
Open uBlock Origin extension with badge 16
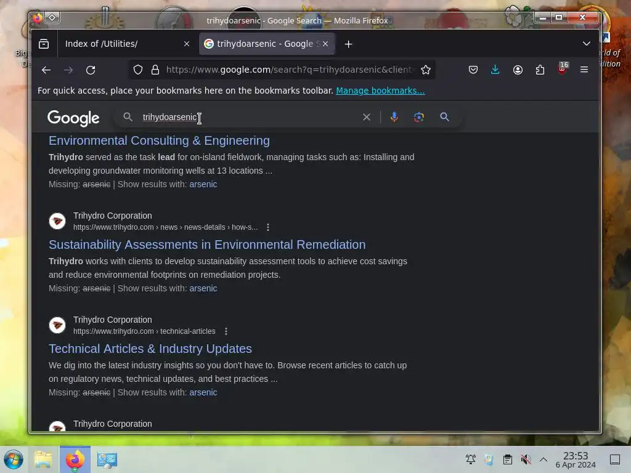click(563, 69)
